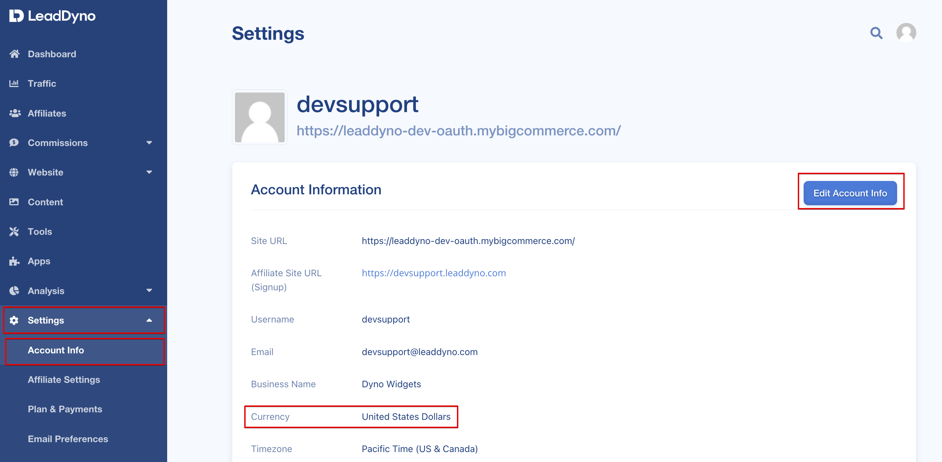Expand the Commissions submenu arrow
Screen dimensions: 942x462
(149, 143)
